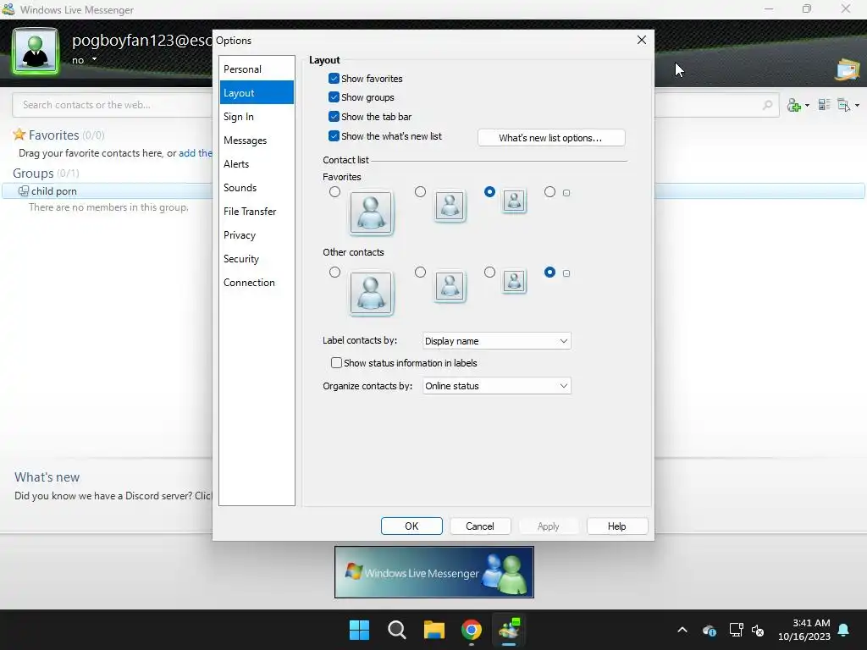
Task: Select the medium picture radio for Favorites
Action: (420, 192)
